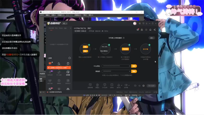Click the rtmp地址 input field
The width and height of the screenshot is (204, 115).
click(x=116, y=66)
